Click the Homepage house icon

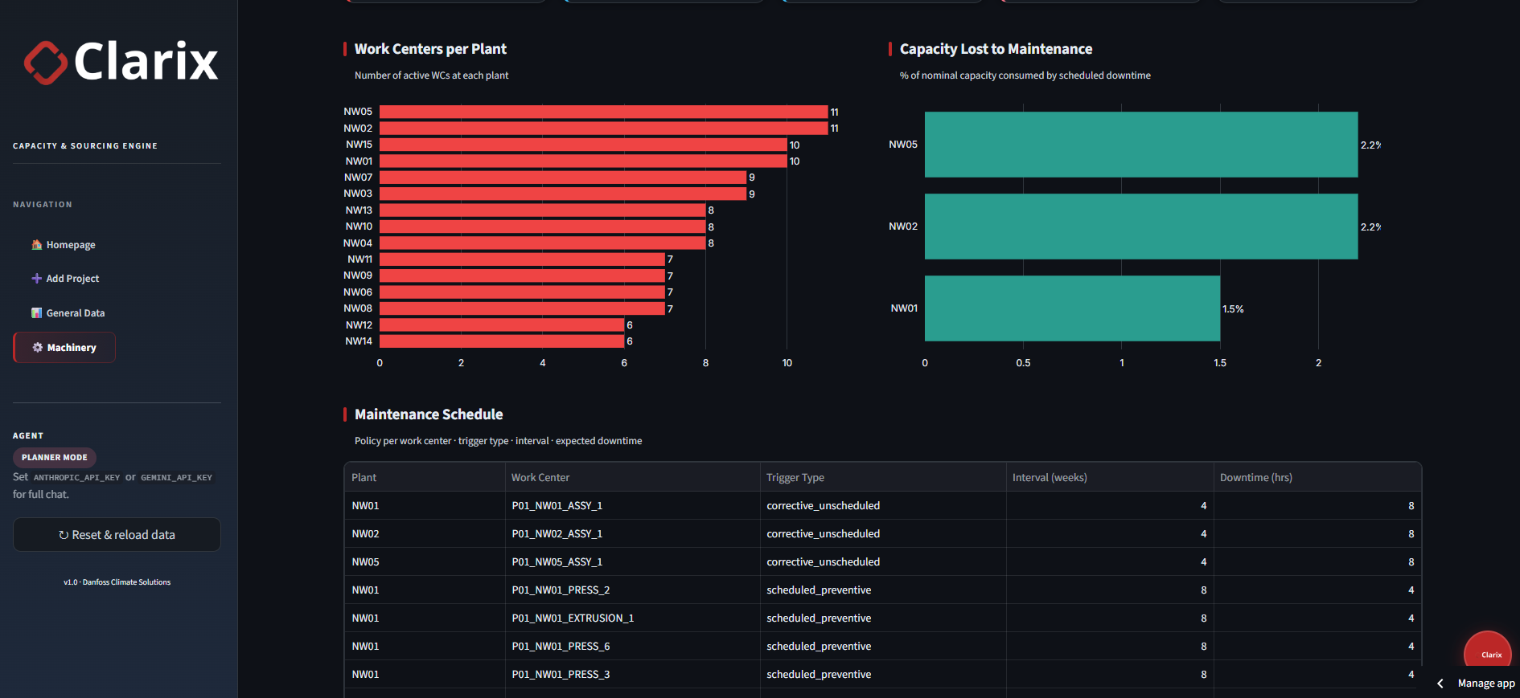click(x=36, y=245)
